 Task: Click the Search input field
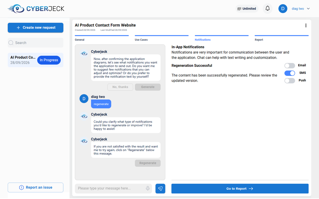click(35, 43)
